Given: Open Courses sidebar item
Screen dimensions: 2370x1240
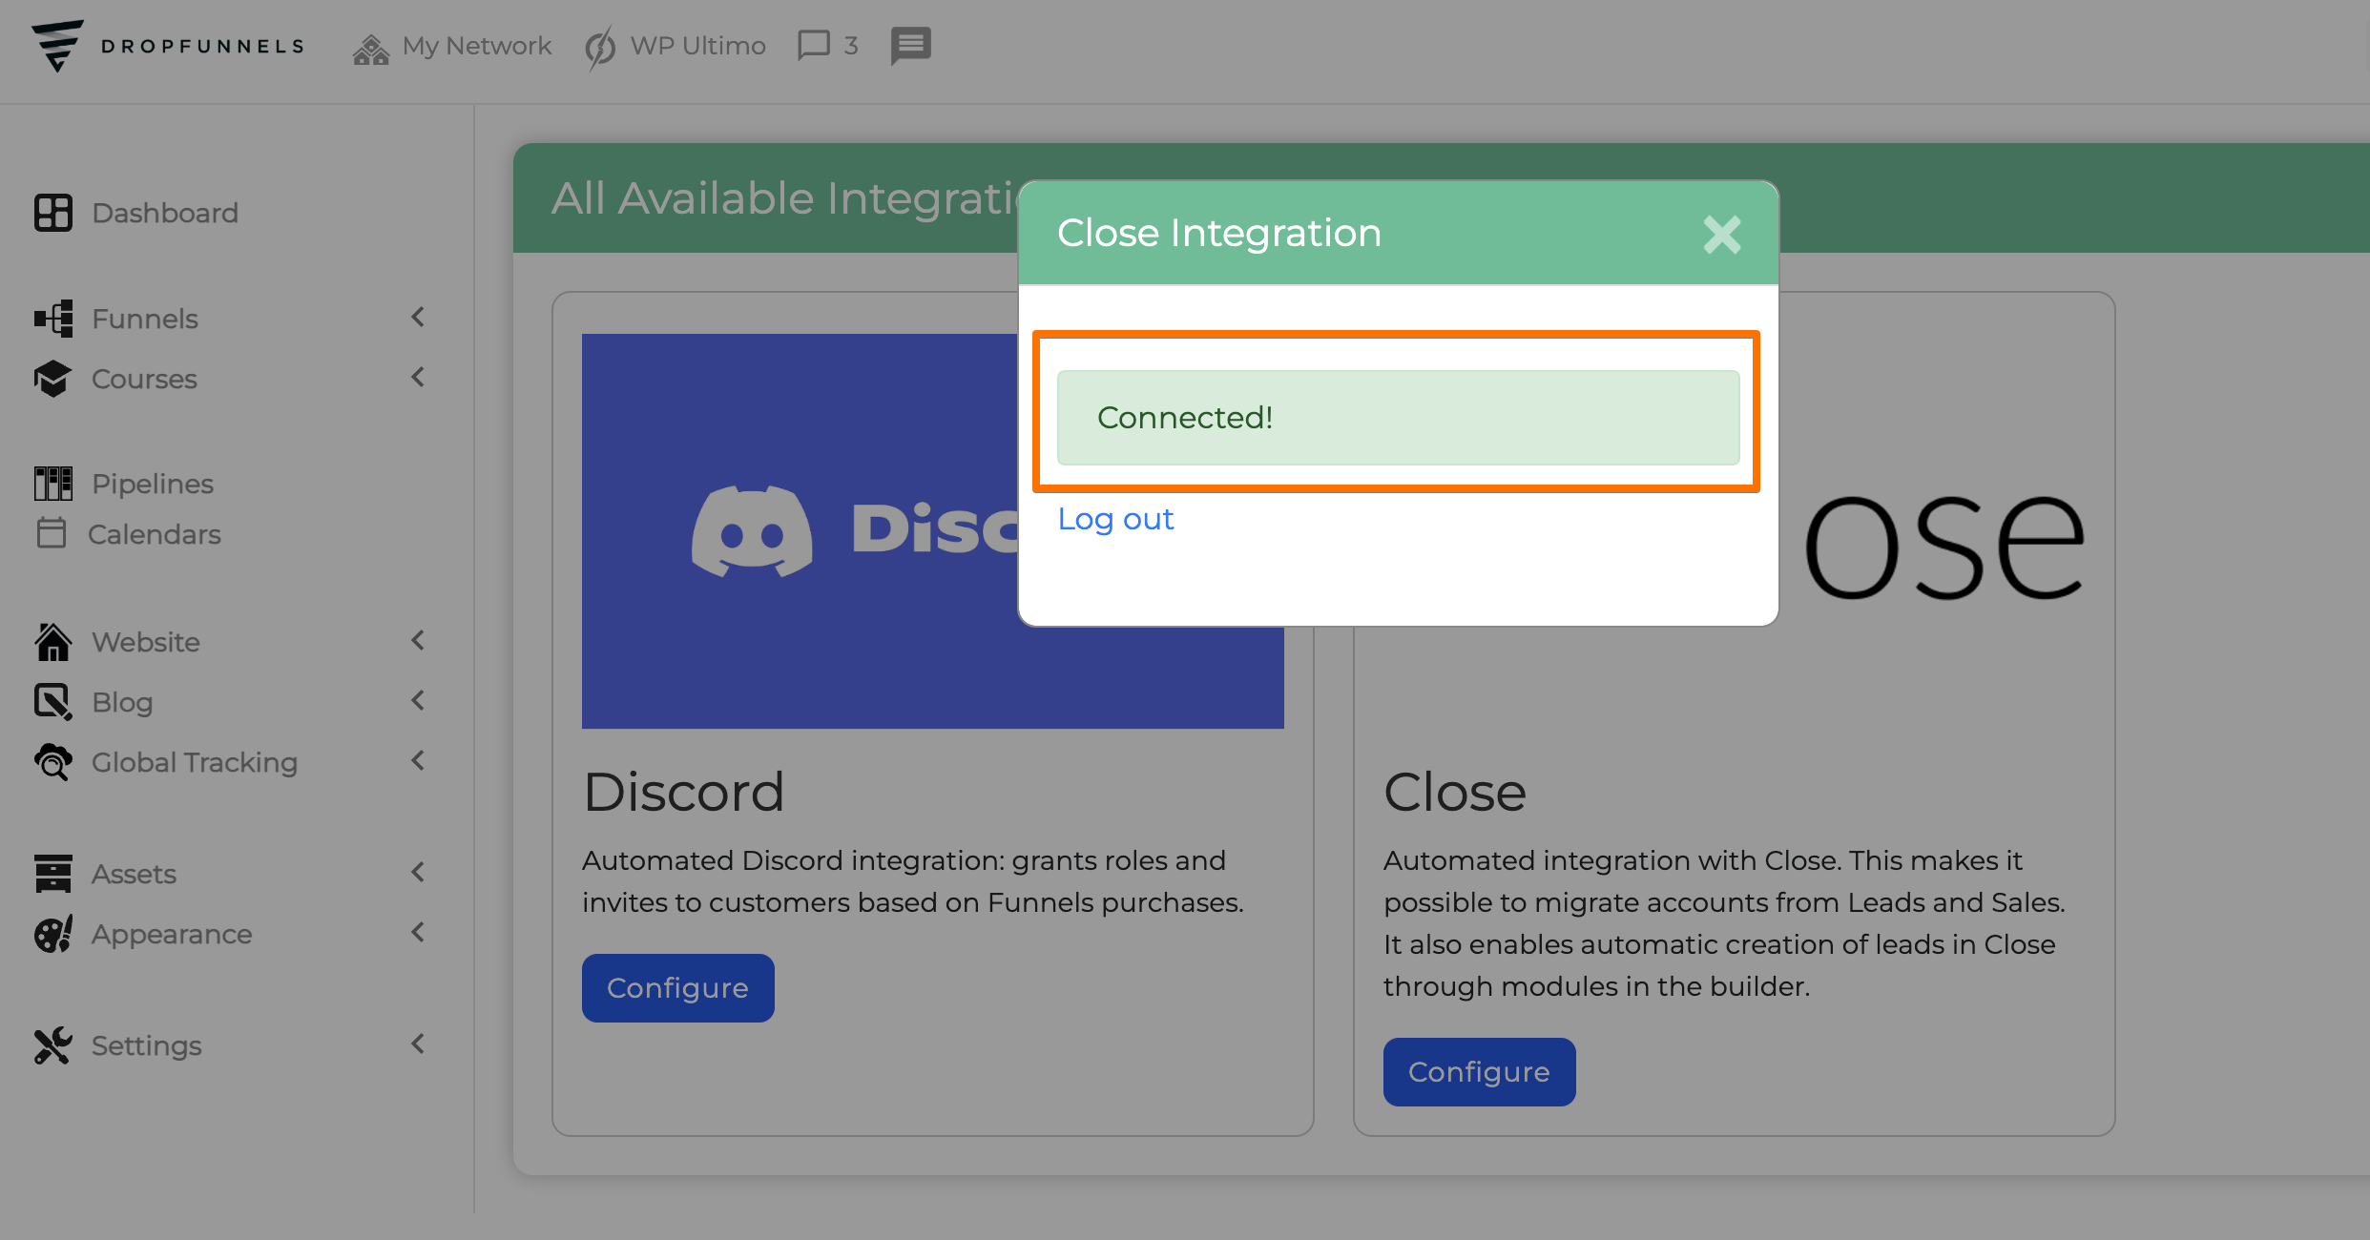Looking at the screenshot, I should point(144,379).
